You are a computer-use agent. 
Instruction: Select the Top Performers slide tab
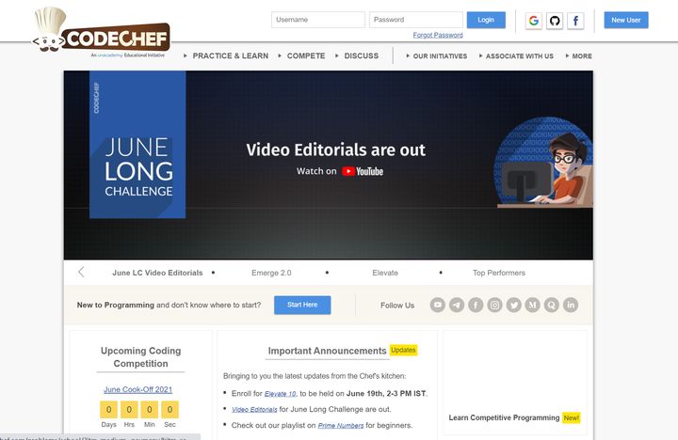tap(499, 273)
